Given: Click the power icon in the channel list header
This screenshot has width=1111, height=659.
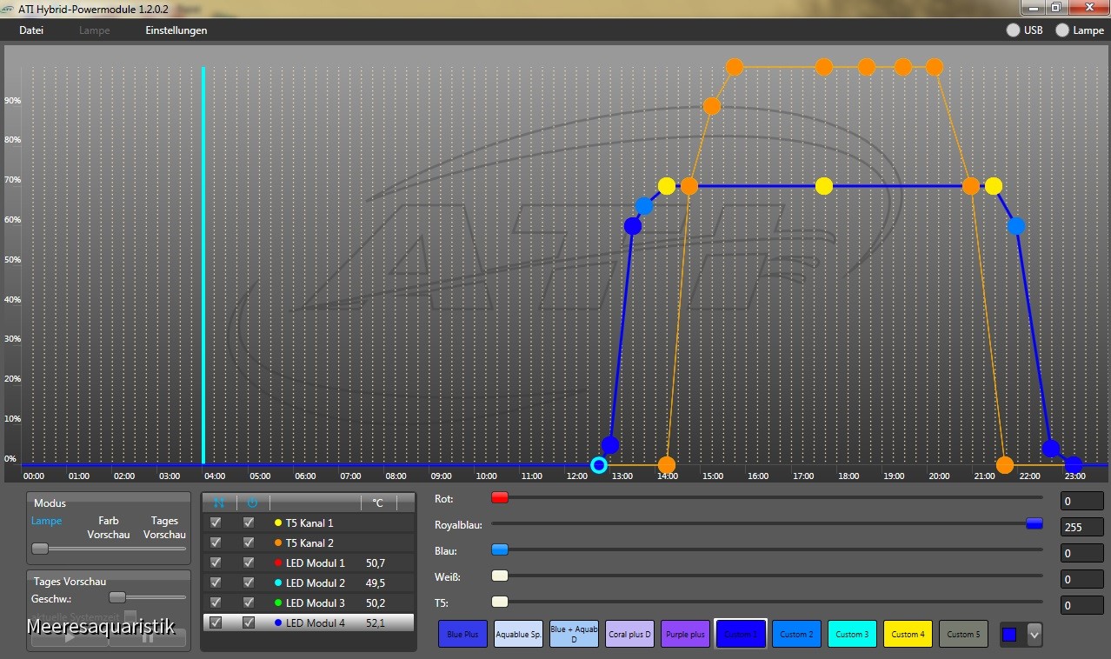Looking at the screenshot, I should [252, 503].
